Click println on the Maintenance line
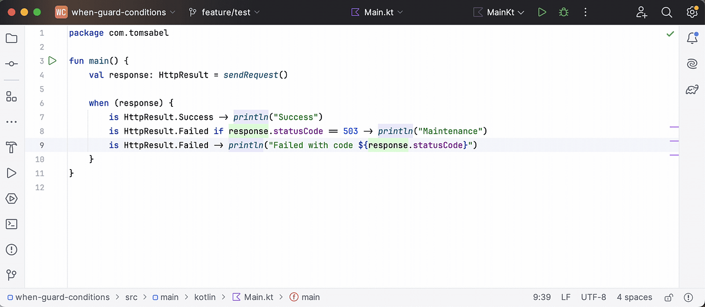This screenshot has width=705, height=307. [396, 131]
